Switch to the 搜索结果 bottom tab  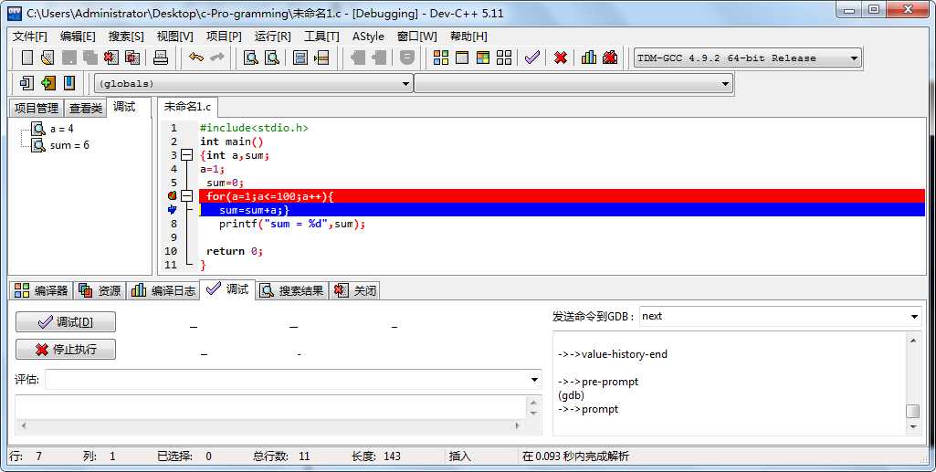[292, 290]
